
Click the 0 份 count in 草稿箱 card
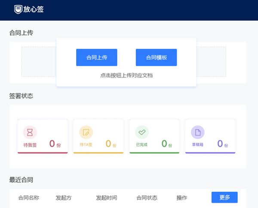tap(222, 144)
